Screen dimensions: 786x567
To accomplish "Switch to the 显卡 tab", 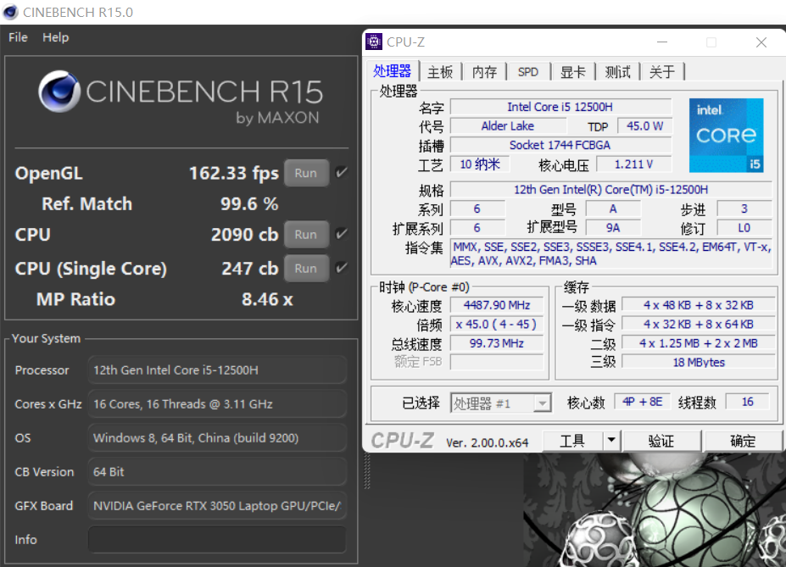I will [x=572, y=72].
